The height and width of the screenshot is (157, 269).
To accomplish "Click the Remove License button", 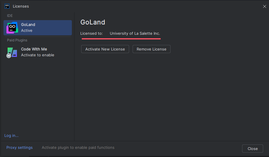I will click(x=152, y=49).
